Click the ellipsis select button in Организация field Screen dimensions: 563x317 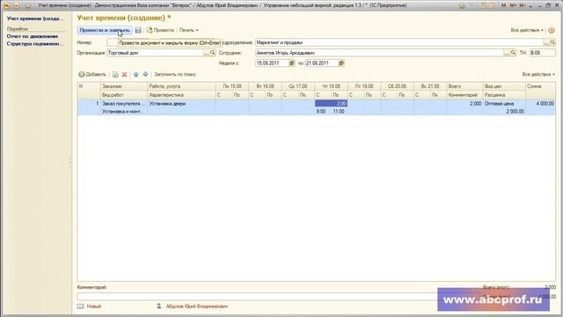click(207, 53)
